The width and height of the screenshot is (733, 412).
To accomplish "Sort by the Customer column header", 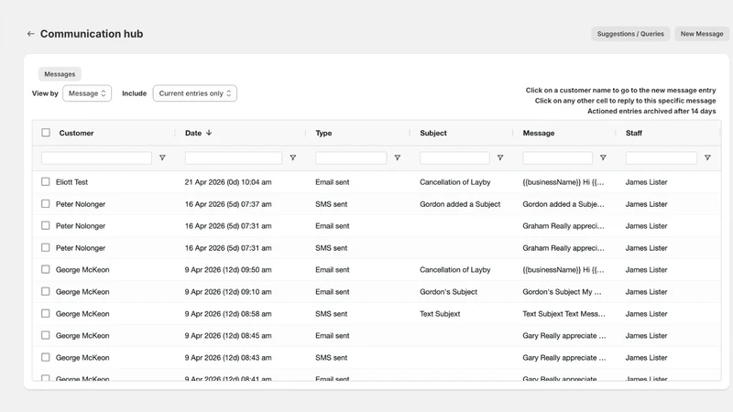I will click(76, 133).
